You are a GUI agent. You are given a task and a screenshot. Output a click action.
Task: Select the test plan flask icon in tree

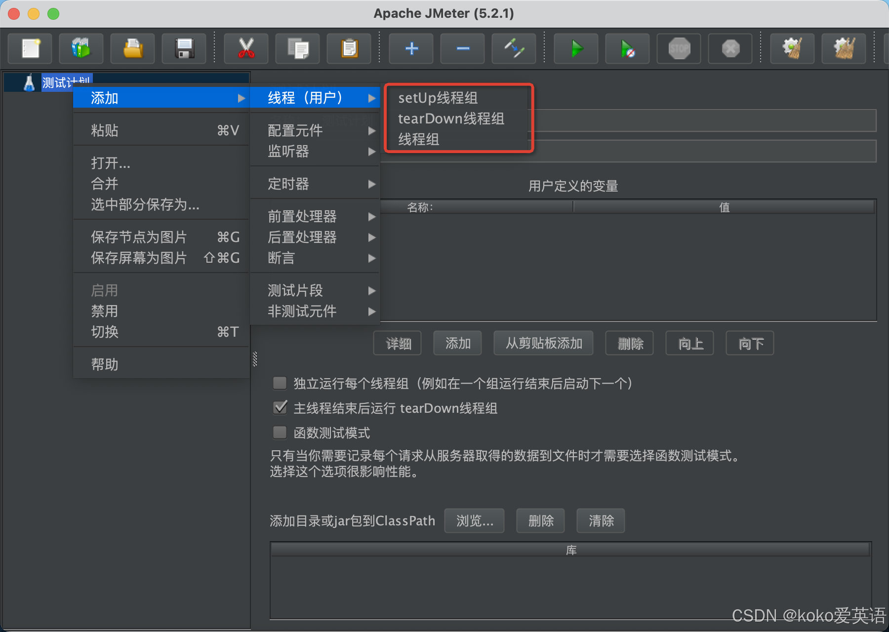click(29, 82)
